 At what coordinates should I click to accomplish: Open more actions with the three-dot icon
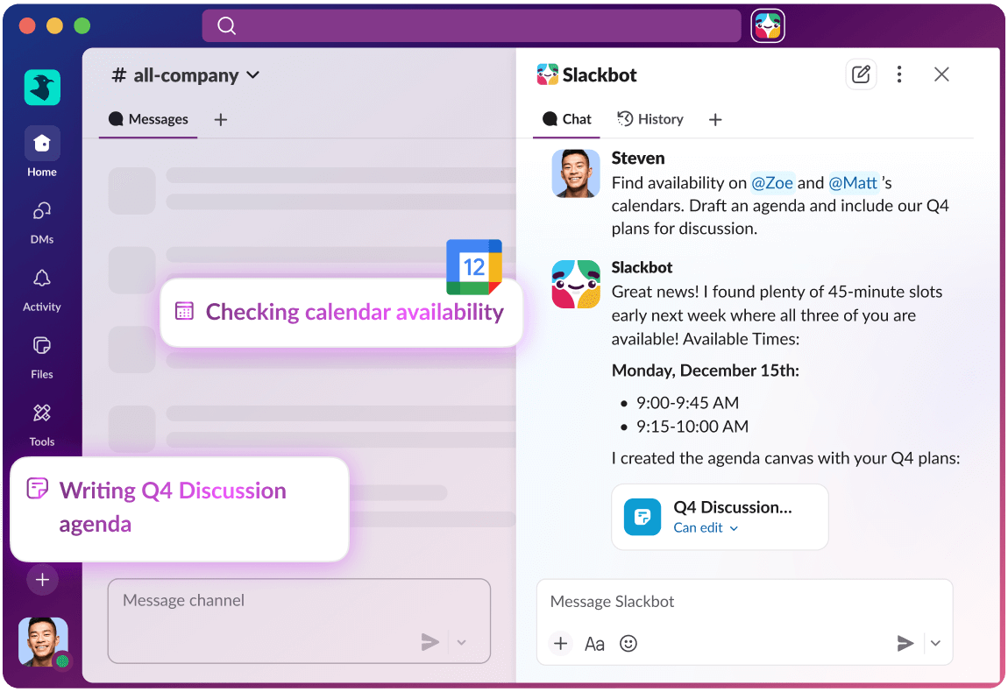(x=899, y=74)
